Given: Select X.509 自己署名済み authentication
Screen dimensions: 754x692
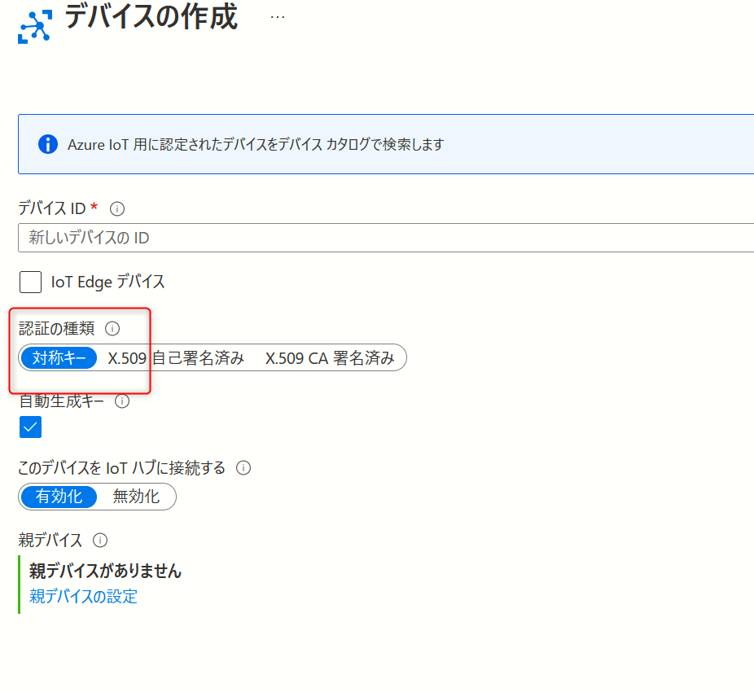Looking at the screenshot, I should (176, 357).
